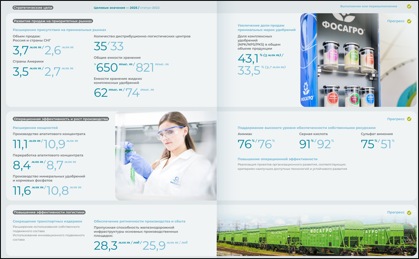
Task: Click the 62 тыс. т target value
Action: (x=108, y=92)
